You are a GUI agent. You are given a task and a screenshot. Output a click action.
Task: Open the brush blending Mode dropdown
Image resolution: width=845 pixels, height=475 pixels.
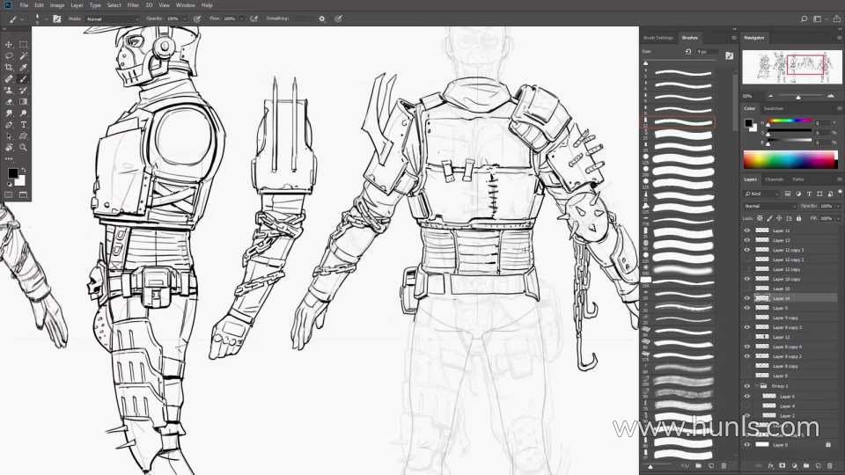click(107, 18)
